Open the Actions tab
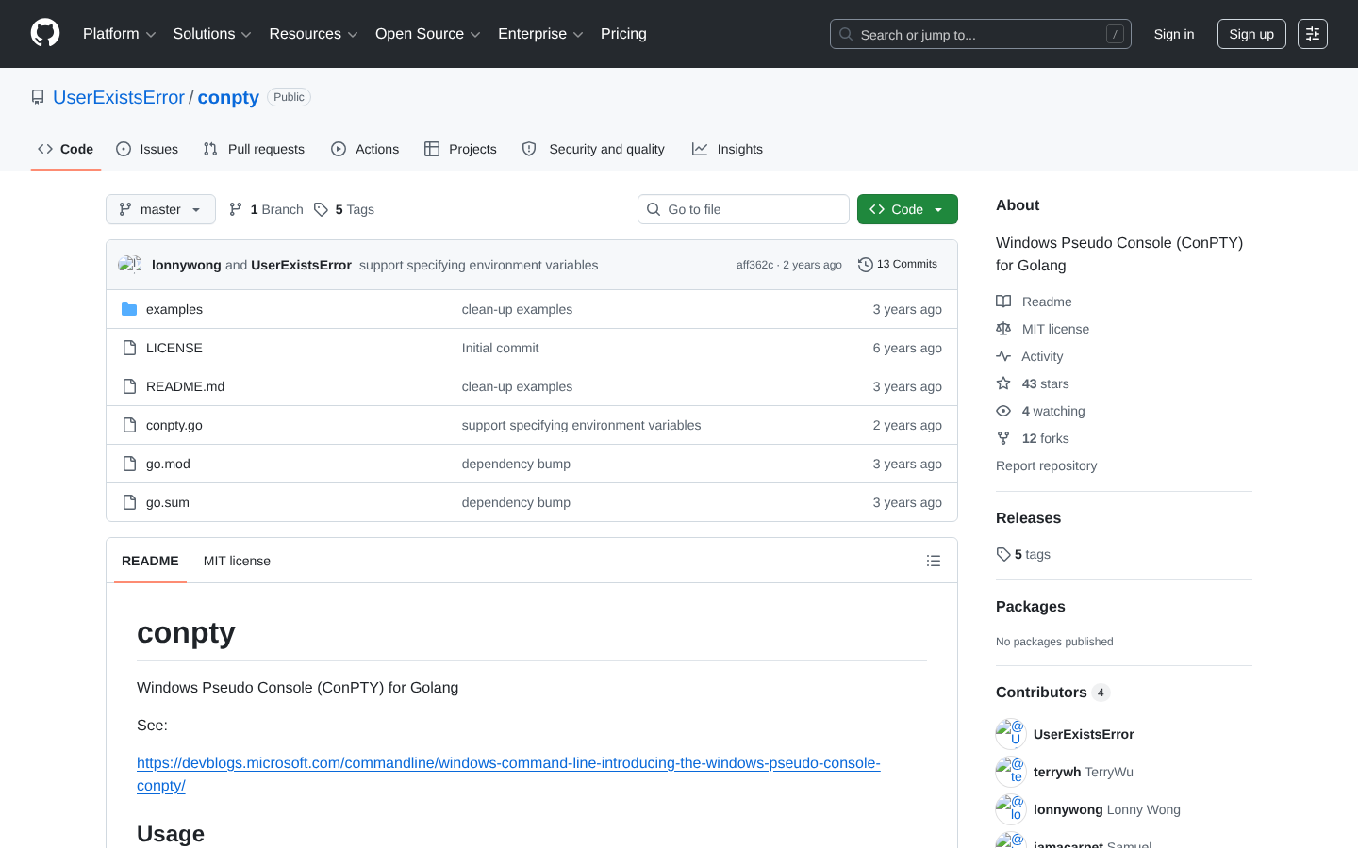The image size is (1358, 848). tap(365, 149)
